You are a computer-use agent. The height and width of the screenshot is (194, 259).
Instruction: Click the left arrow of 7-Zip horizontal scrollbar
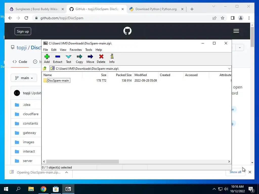(x=44, y=161)
